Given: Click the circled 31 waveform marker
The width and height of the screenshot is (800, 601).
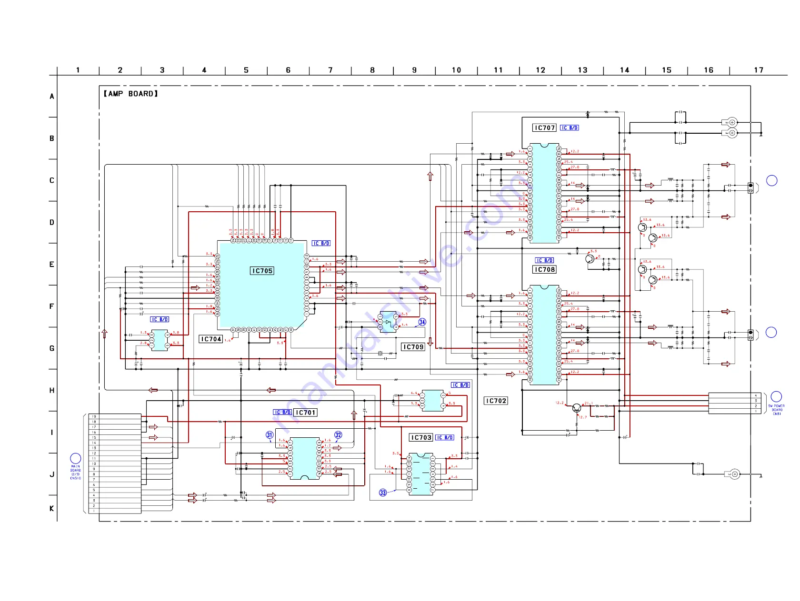Looking at the screenshot, I should [x=270, y=435].
